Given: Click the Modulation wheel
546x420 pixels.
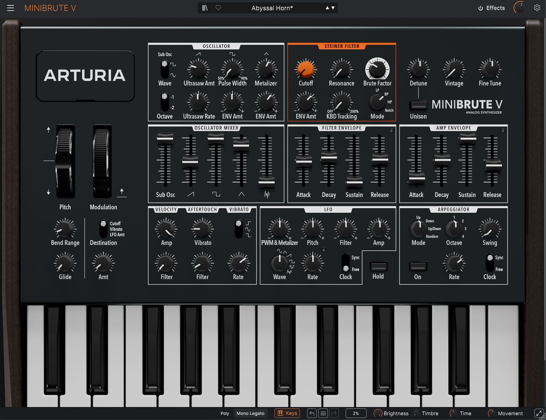Looking at the screenshot, I should [102, 161].
